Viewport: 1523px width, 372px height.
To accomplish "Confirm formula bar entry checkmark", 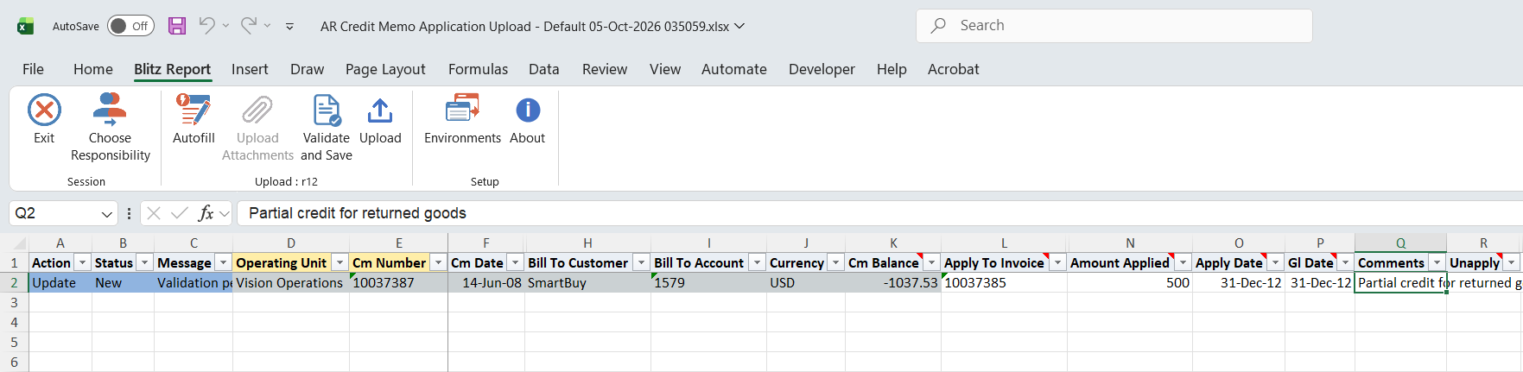I will point(180,213).
